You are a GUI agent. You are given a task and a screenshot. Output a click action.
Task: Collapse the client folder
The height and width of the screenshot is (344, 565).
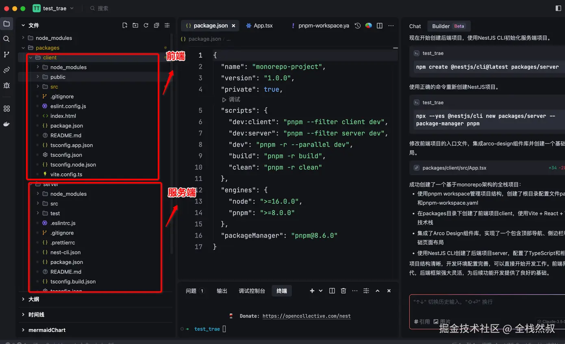point(50,57)
